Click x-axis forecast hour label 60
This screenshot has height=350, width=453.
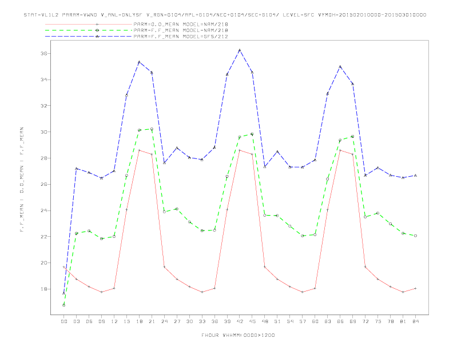pyautogui.click(x=315, y=321)
